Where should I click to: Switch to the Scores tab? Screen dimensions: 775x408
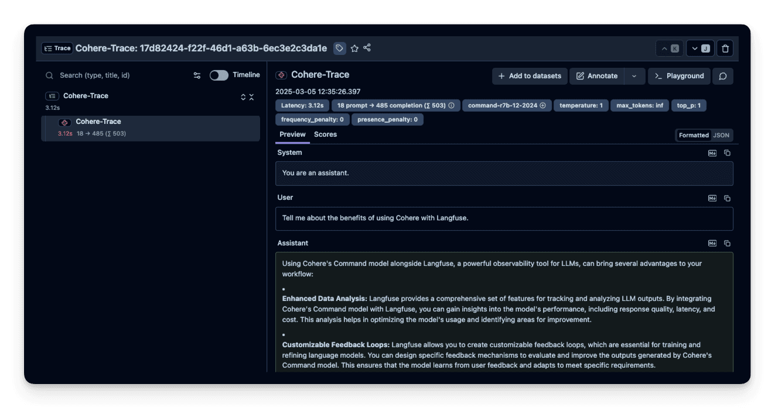click(x=325, y=134)
